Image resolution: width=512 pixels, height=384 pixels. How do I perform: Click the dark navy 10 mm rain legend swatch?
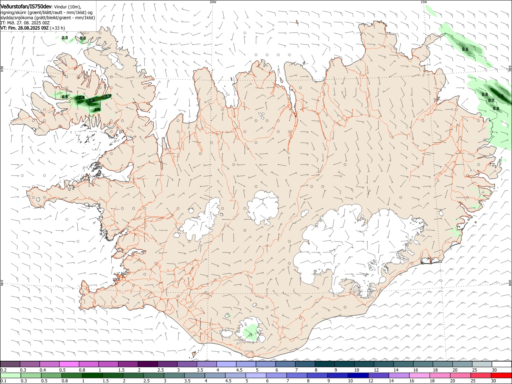(357, 375)
